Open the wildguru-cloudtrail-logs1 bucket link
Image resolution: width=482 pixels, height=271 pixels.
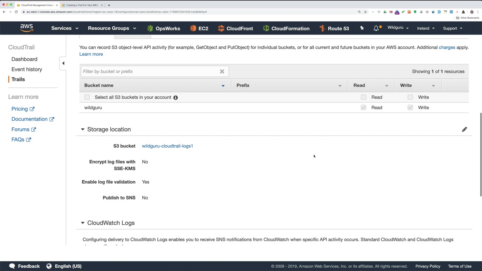[167, 146]
